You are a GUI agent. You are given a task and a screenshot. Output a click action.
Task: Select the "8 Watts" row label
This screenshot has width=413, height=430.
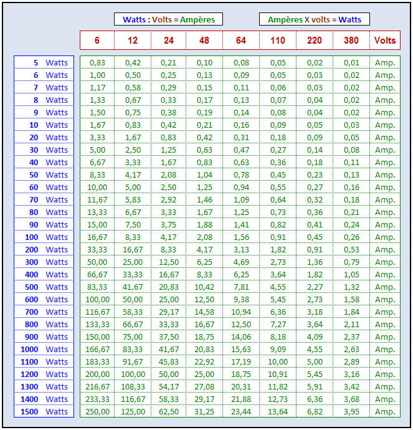click(x=44, y=100)
